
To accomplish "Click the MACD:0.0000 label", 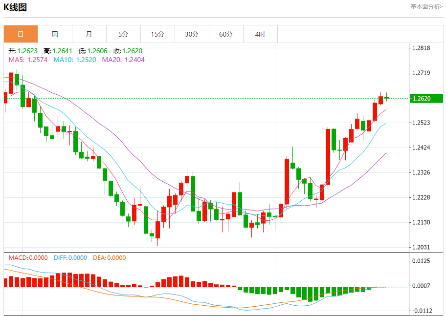I will pos(28,258).
